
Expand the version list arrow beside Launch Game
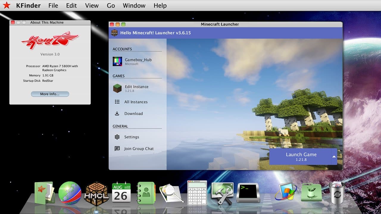coord(334,157)
